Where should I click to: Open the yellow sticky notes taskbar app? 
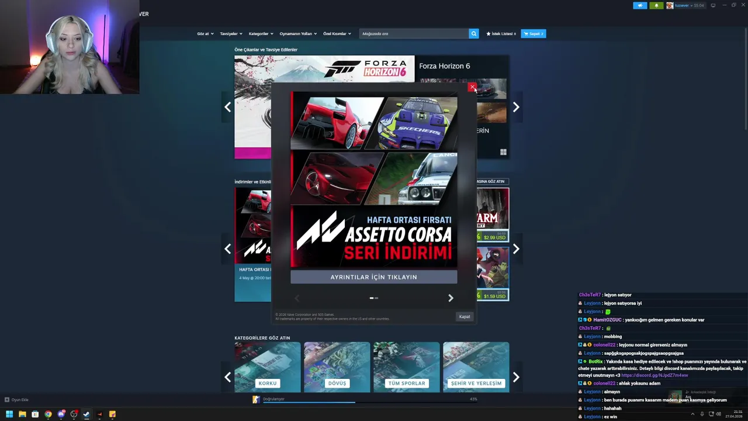point(112,414)
